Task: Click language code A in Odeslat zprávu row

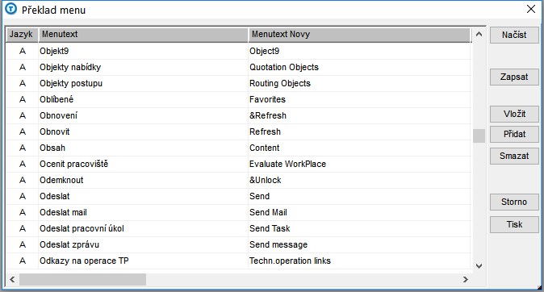Action: pos(23,244)
